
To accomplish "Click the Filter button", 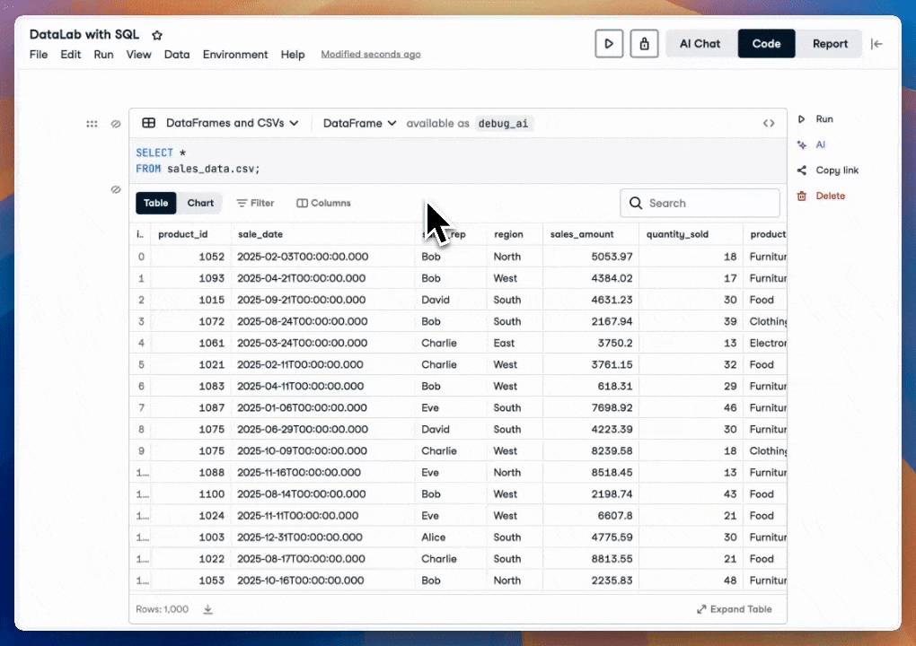I will 255,203.
